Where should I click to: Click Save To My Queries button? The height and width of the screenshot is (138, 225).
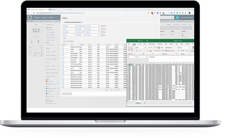(x=68, y=41)
